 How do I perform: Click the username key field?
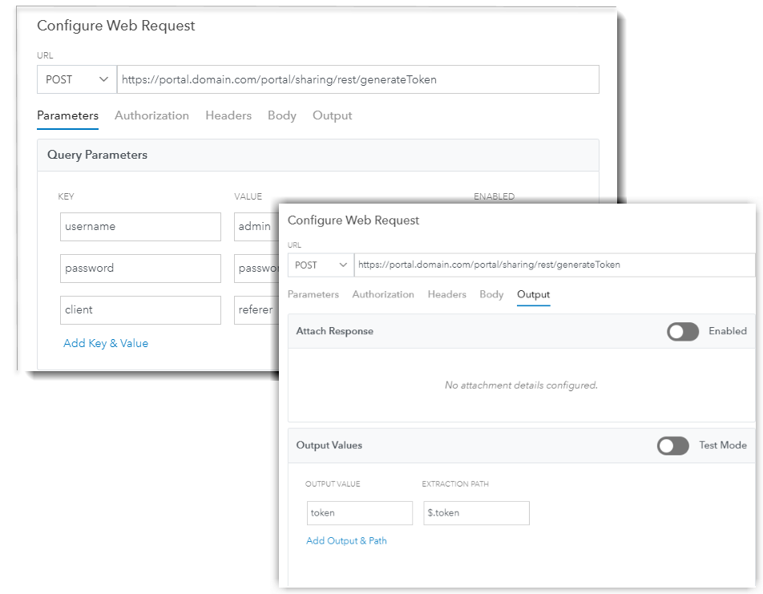click(x=140, y=227)
